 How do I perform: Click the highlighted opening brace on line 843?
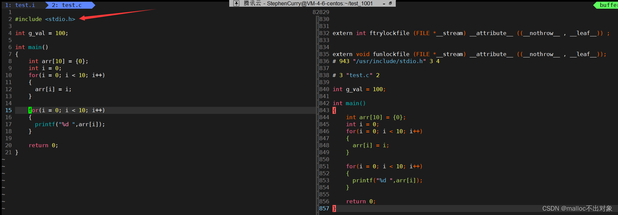click(x=334, y=110)
